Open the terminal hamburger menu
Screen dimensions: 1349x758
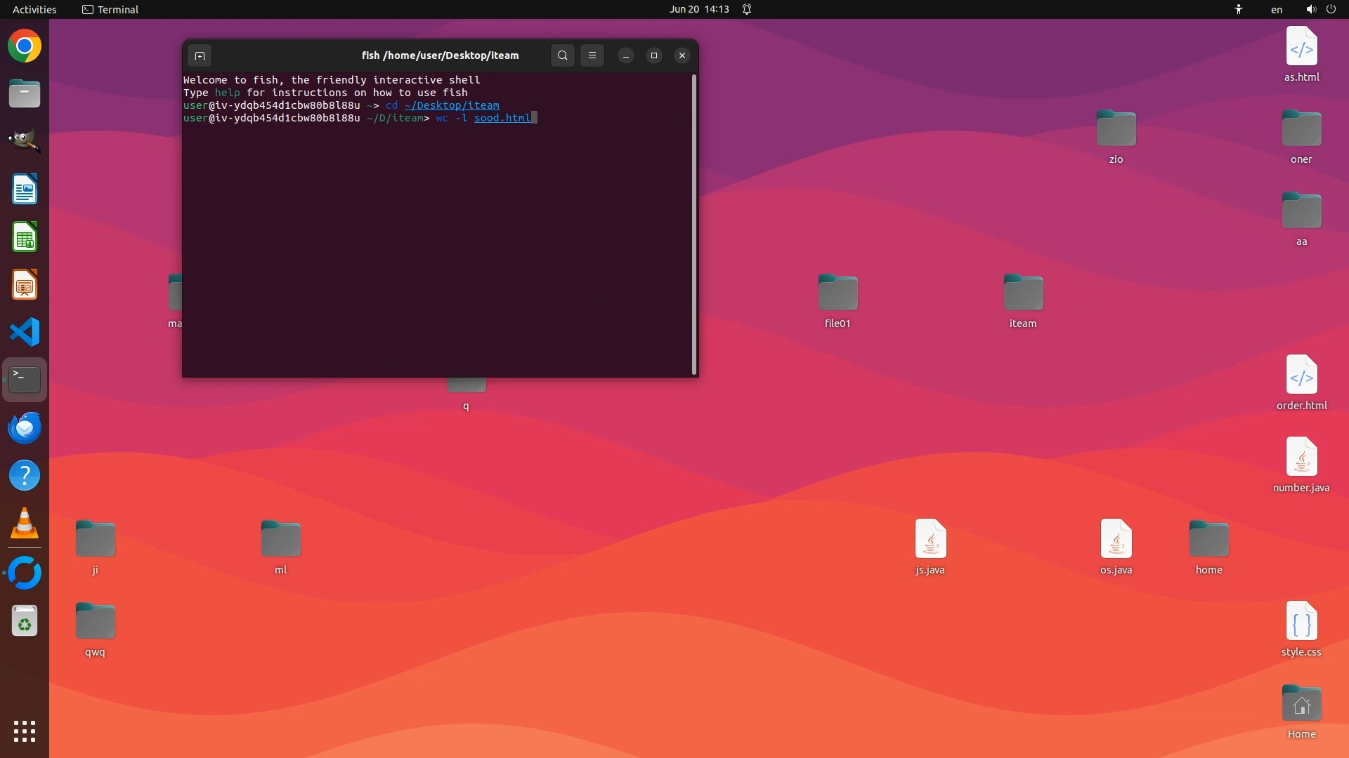click(592, 55)
